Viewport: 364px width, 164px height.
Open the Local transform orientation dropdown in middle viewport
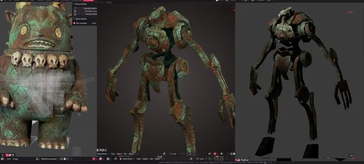pyautogui.click(x=174, y=154)
